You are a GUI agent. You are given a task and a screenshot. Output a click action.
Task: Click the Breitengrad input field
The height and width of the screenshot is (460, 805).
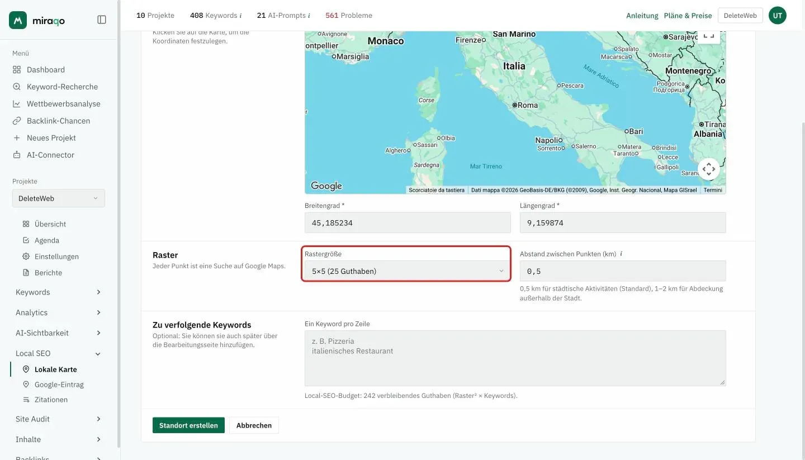408,222
